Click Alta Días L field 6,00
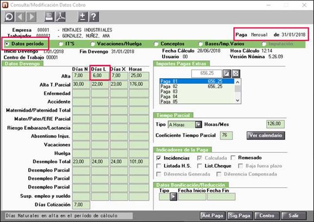 pyautogui.click(x=100, y=75)
